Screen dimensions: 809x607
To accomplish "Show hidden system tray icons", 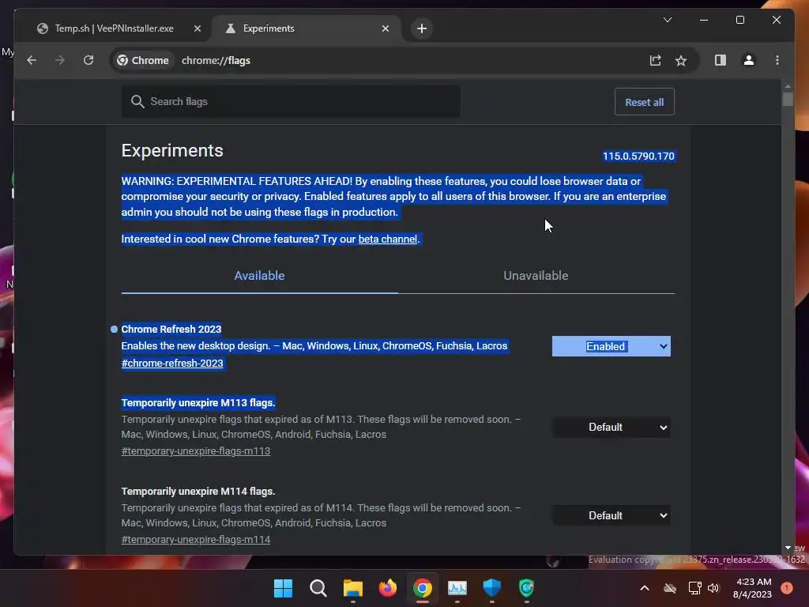I will 645,588.
